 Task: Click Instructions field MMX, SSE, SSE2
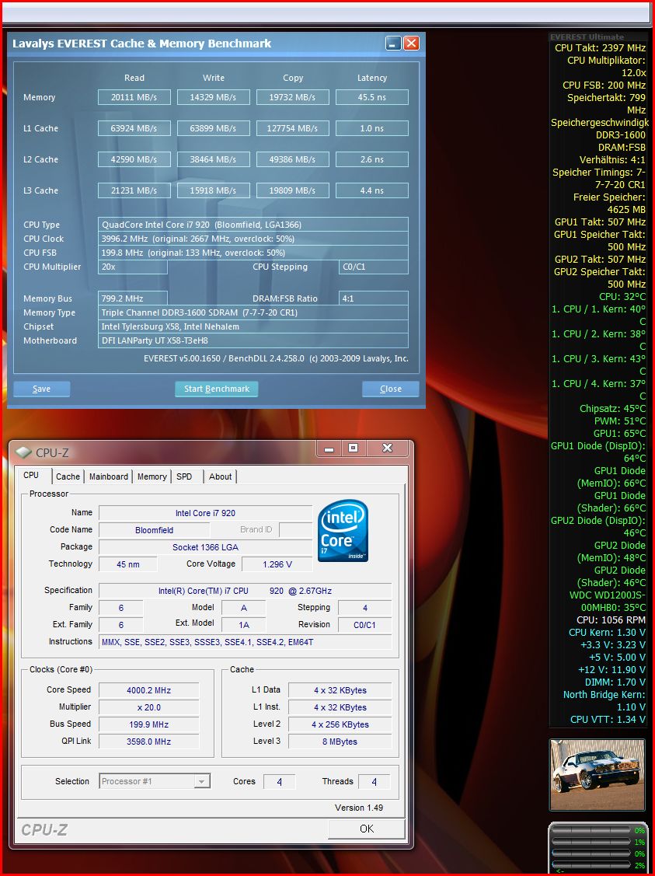click(245, 642)
